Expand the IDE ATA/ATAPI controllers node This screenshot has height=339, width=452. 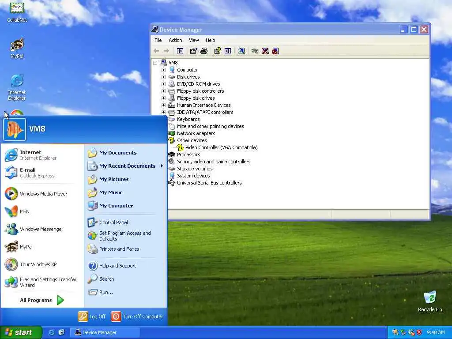163,112
